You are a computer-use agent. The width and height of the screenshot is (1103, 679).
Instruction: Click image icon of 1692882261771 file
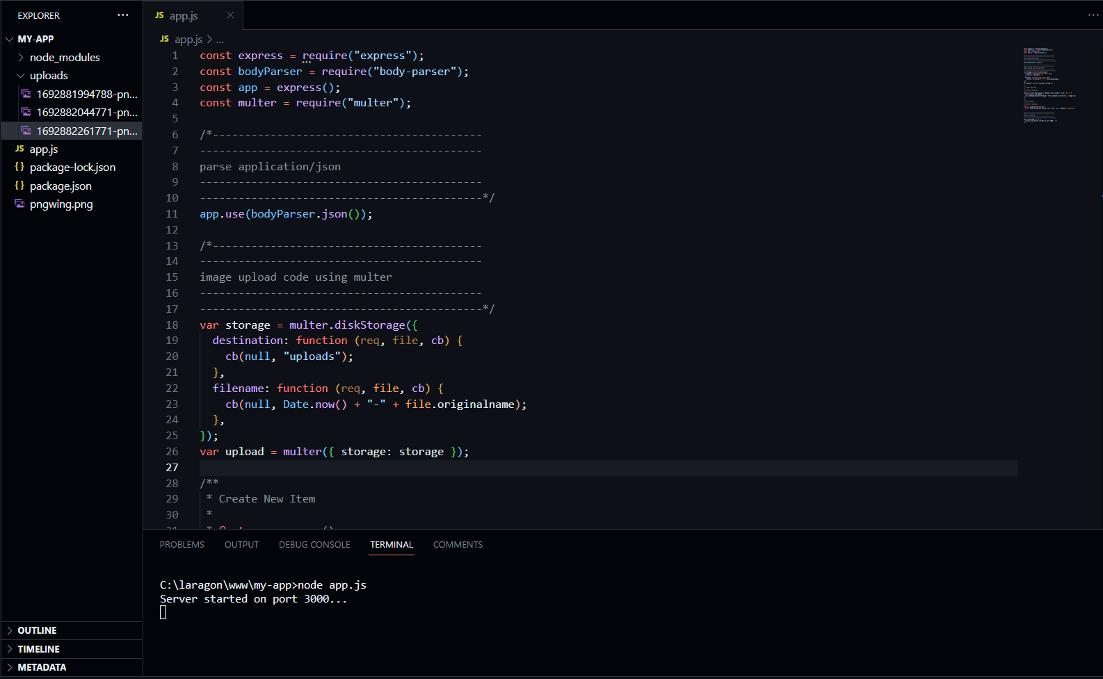pyautogui.click(x=26, y=131)
